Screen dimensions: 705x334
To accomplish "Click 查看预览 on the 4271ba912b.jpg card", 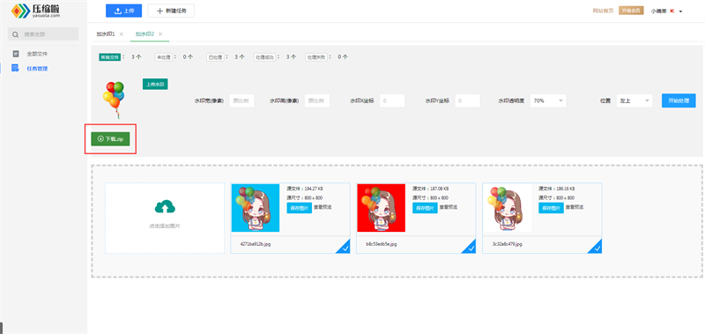I will (323, 207).
